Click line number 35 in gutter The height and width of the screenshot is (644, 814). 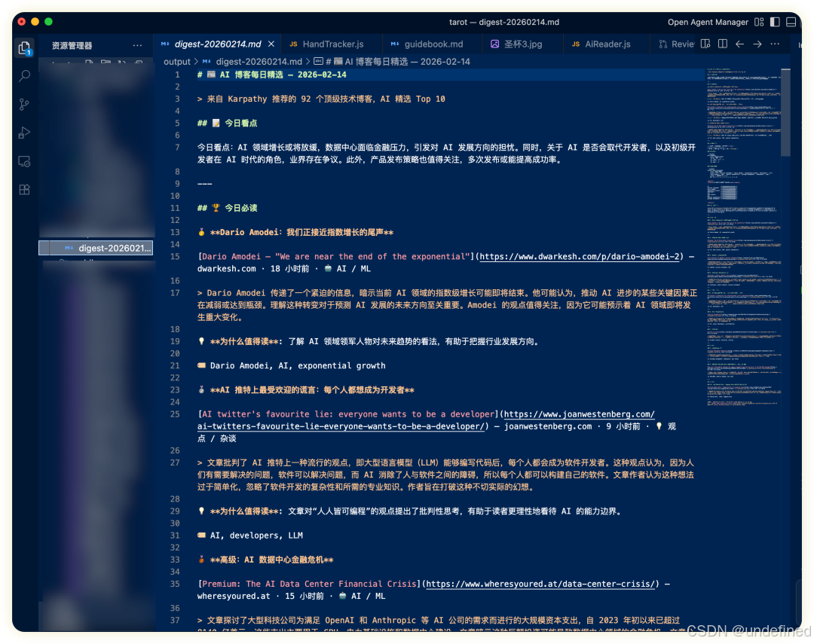point(174,584)
